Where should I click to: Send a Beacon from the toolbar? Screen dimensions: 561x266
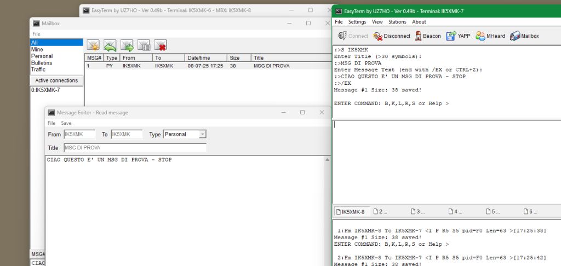pos(428,36)
